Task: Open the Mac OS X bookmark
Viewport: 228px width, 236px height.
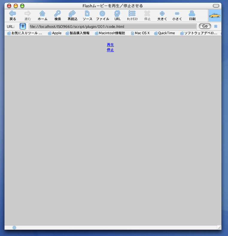Action: click(x=140, y=33)
